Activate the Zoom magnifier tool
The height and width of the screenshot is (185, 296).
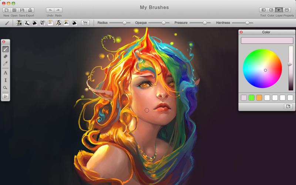click(6, 88)
